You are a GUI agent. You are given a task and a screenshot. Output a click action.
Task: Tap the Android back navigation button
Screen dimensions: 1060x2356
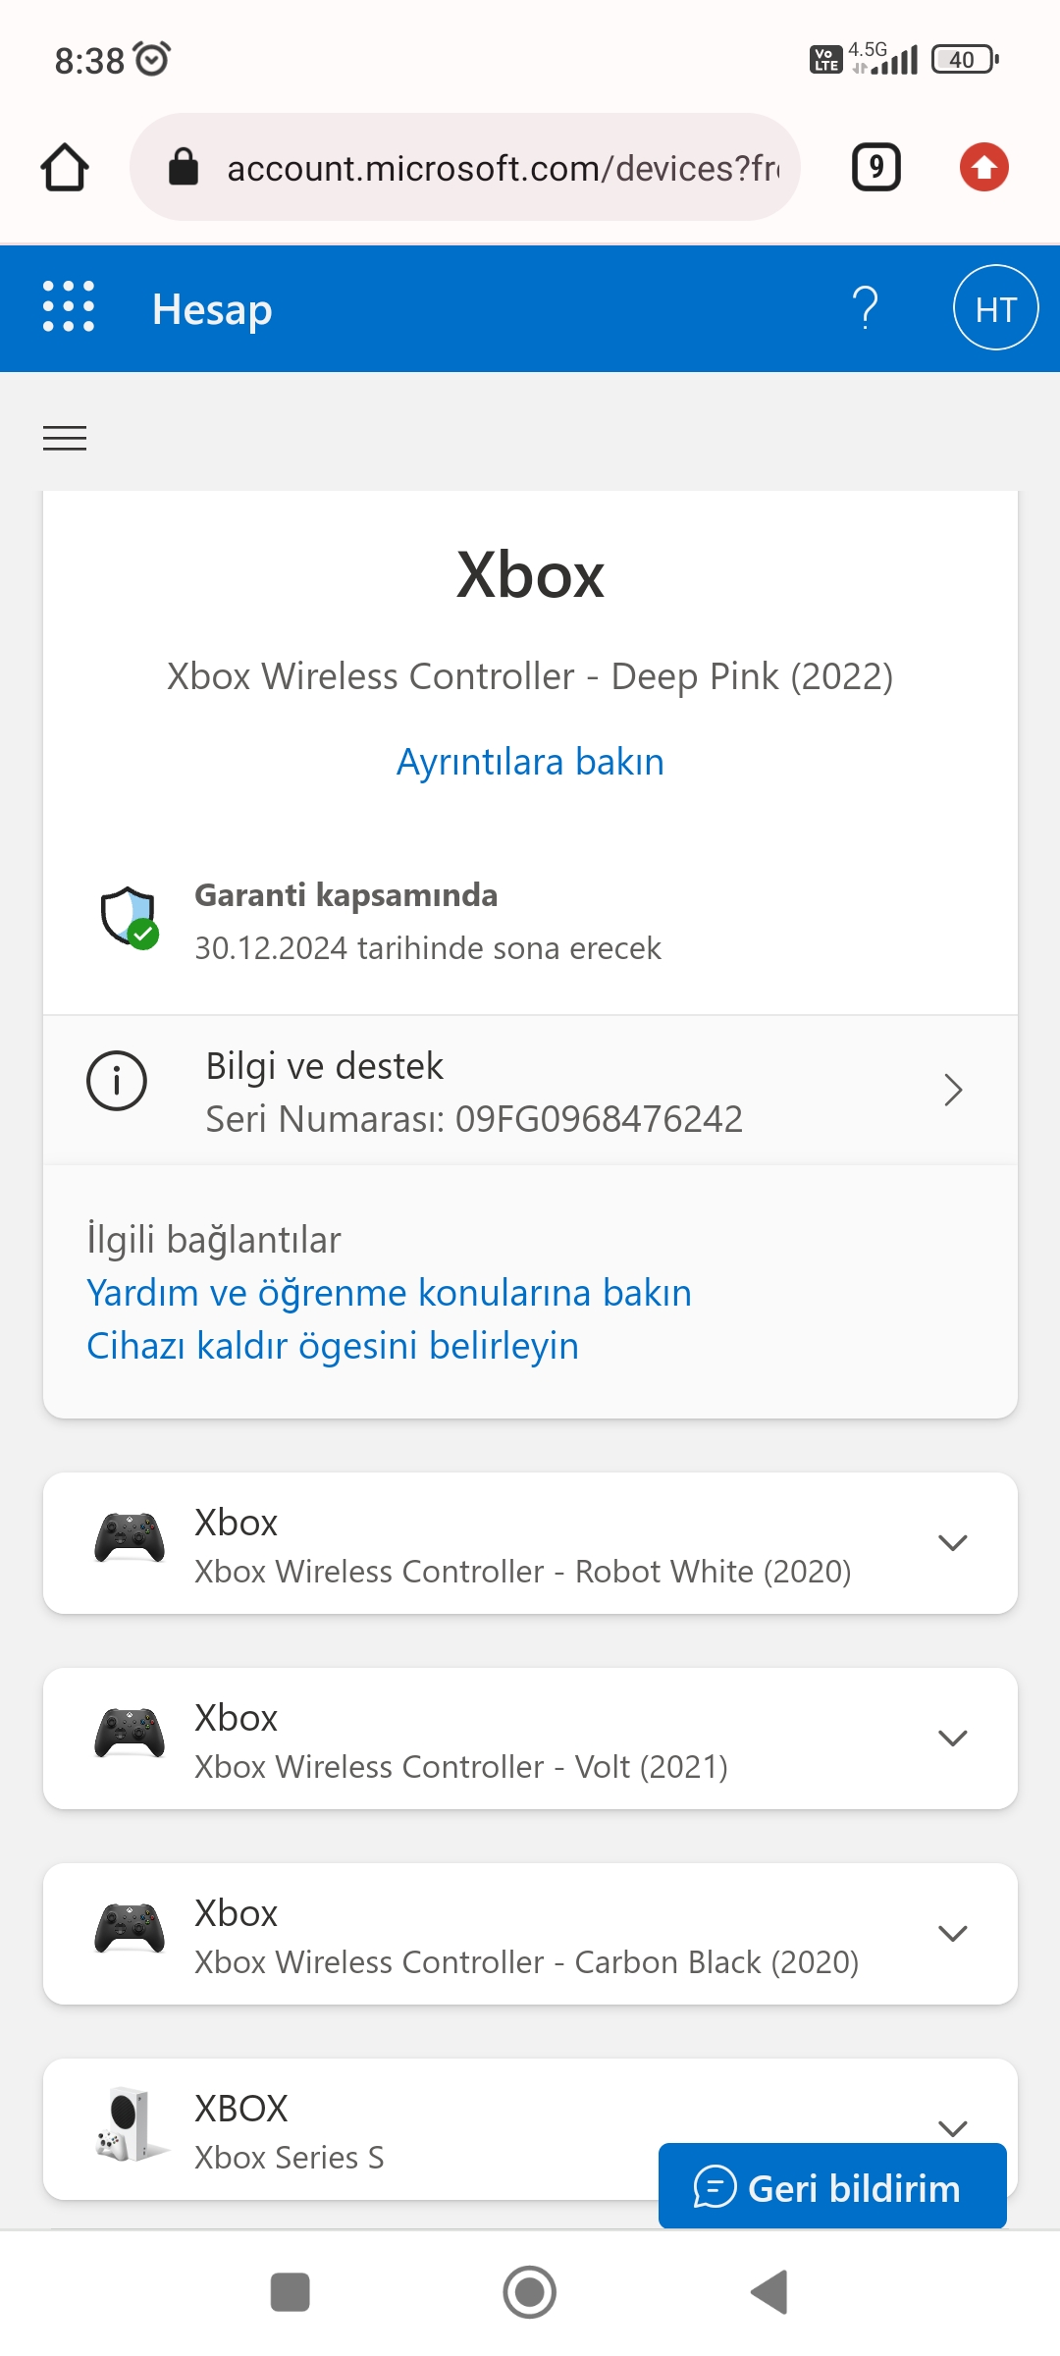769,2292
